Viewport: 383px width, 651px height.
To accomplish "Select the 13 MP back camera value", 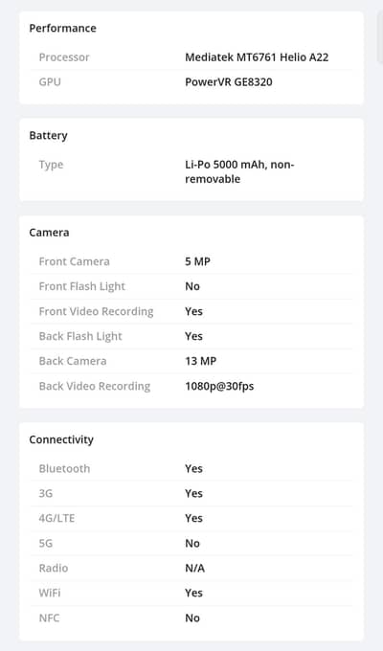I will coord(201,361).
